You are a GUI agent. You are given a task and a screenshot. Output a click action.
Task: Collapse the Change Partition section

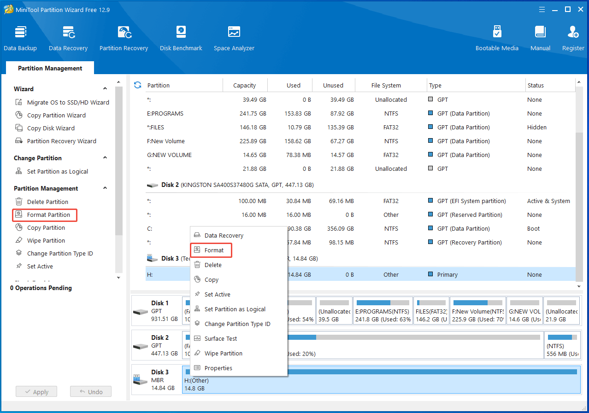(105, 158)
